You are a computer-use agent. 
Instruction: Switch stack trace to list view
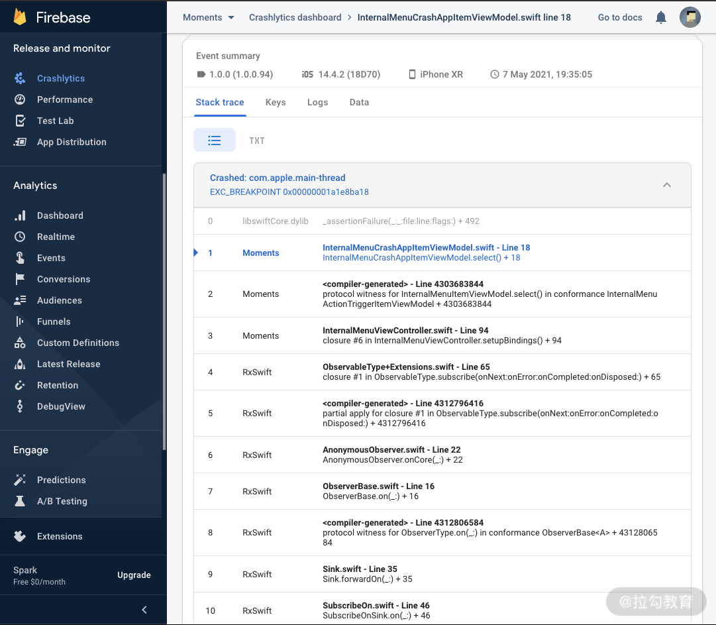[215, 141]
